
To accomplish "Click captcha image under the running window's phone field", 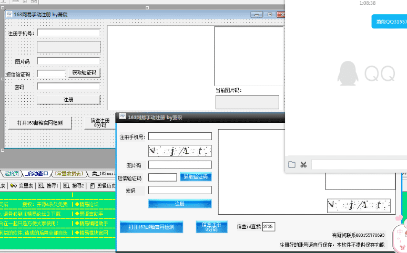I will [x=180, y=151].
